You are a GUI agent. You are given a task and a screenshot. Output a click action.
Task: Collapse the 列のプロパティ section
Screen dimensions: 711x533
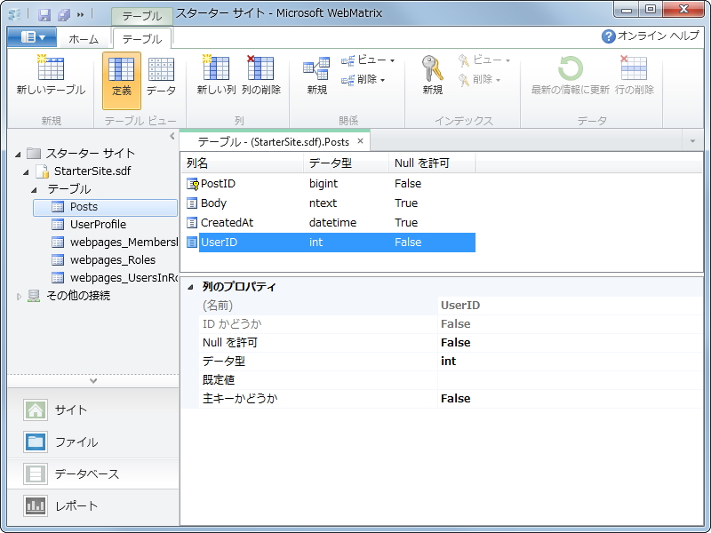pyautogui.click(x=190, y=287)
